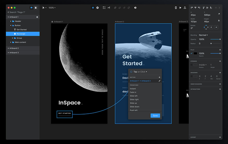The width and height of the screenshot is (228, 144).
Task: Choose the Slide left transition
Action: [134, 96]
